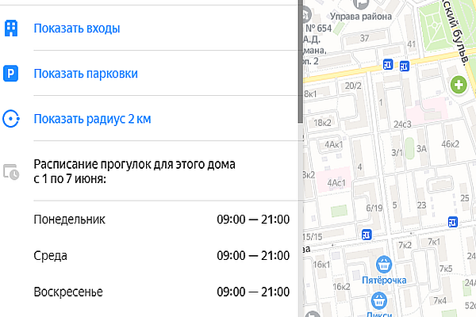The image size is (476, 317).
Task: Click the radius circle icon
Action: pos(11,120)
